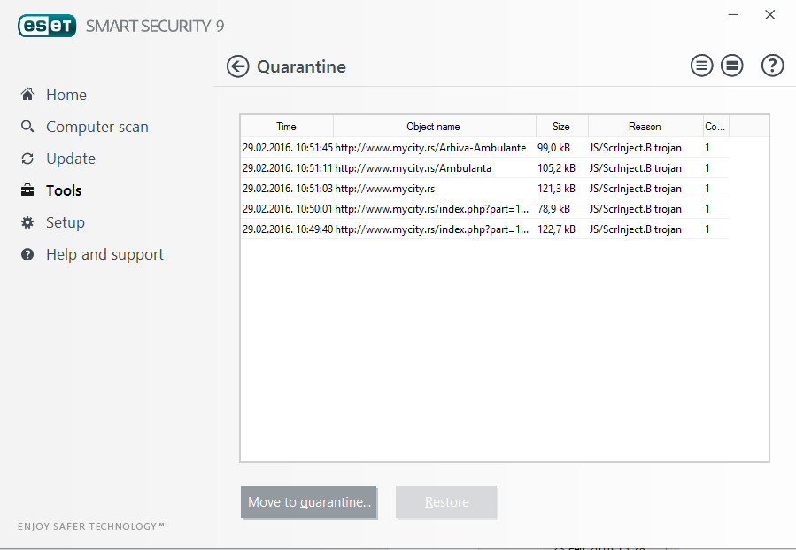Sort entries by Reason column header

point(645,127)
